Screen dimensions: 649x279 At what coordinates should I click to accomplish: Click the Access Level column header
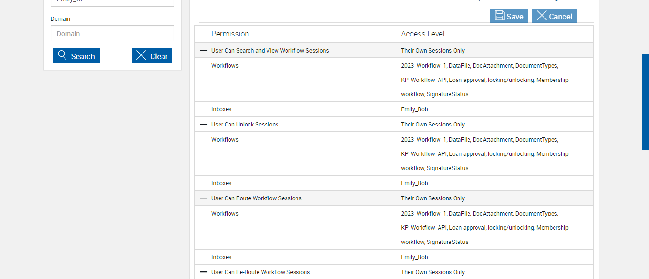422,34
